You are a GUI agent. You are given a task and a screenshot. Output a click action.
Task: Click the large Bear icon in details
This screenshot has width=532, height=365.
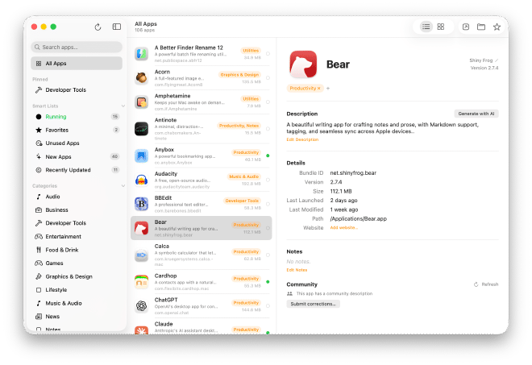pos(303,64)
